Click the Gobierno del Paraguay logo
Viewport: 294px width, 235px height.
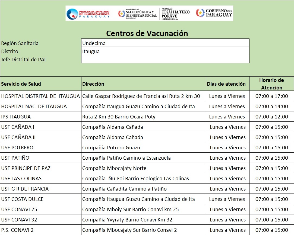214,13
